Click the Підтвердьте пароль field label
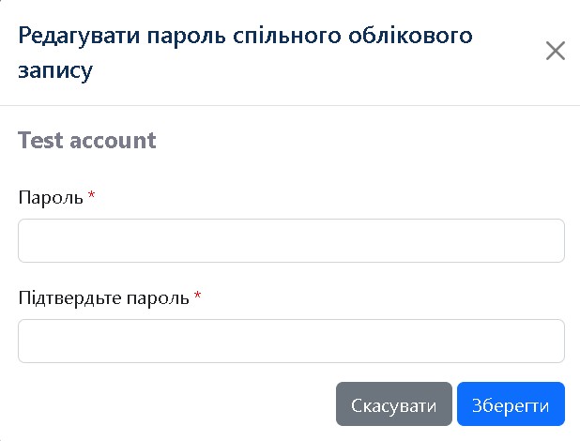Screen dimensions: 580x441 click(x=103, y=297)
